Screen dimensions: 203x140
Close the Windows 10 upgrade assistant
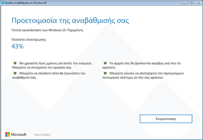[199, 3]
